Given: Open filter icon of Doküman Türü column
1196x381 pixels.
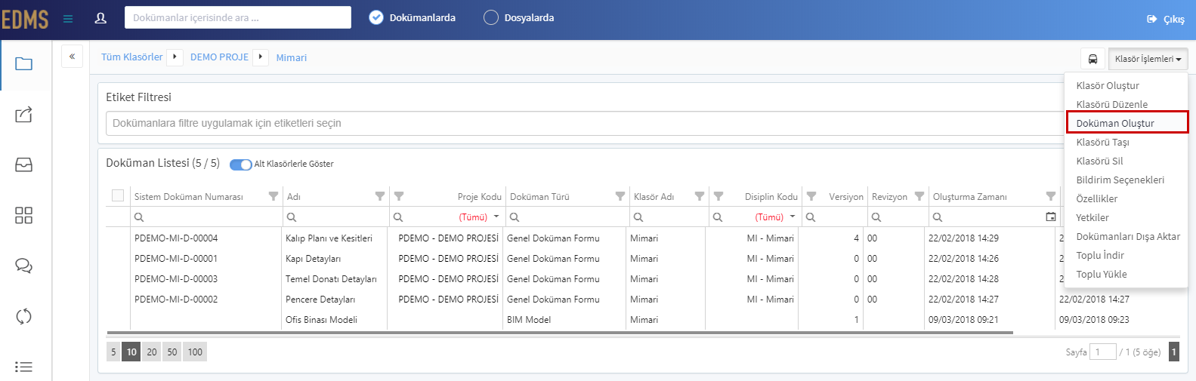Looking at the screenshot, I should (x=620, y=196).
